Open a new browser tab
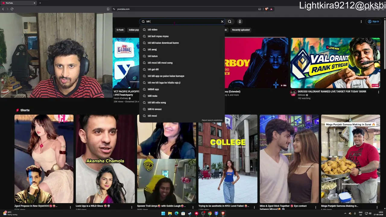 40,3
